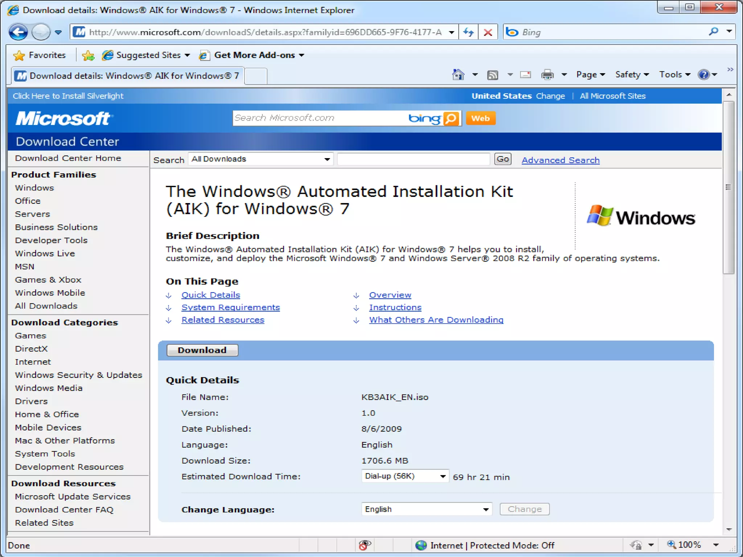Click the Home page icon

point(458,75)
